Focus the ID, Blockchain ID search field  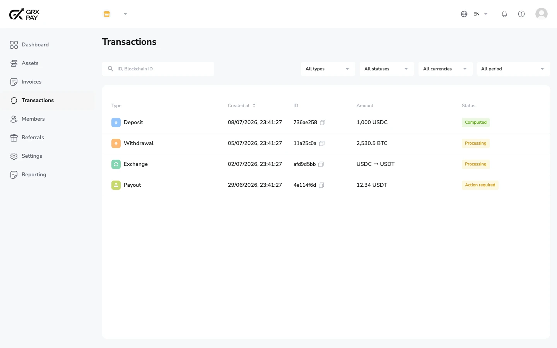[158, 69]
